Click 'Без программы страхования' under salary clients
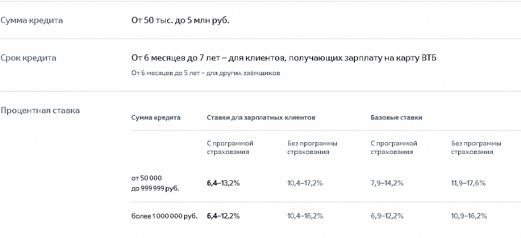Viewport: 521px width, 238px height. point(312,148)
